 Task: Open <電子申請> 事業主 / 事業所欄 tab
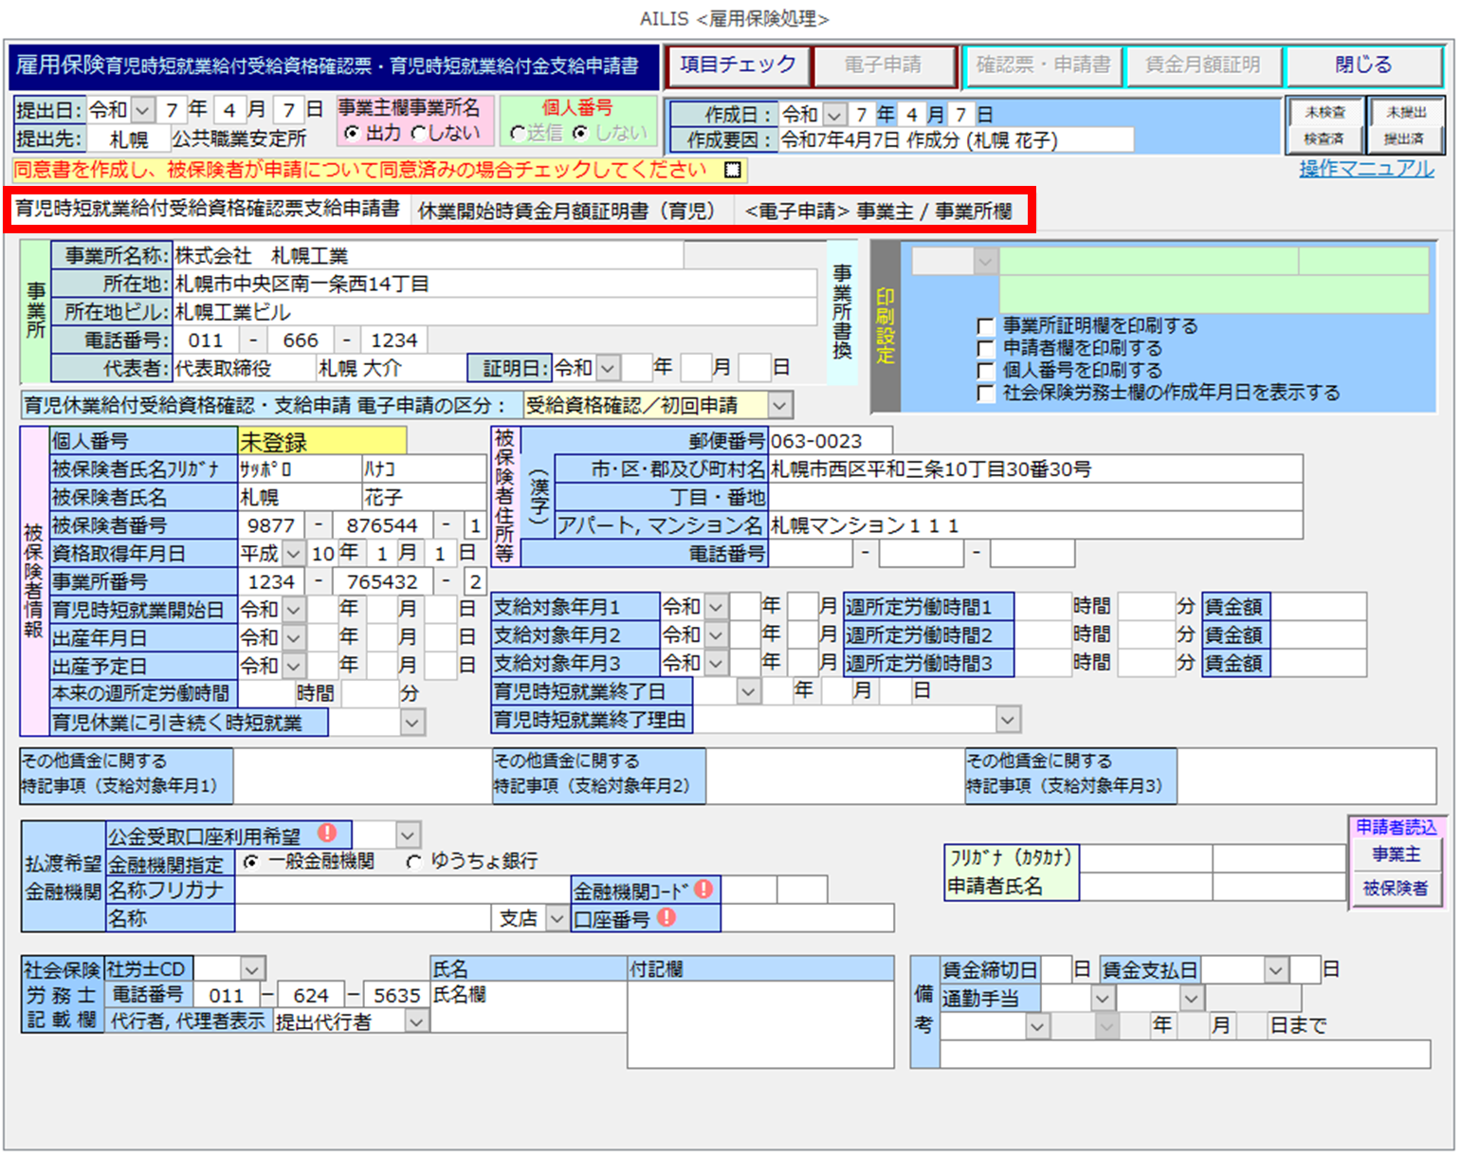click(878, 211)
